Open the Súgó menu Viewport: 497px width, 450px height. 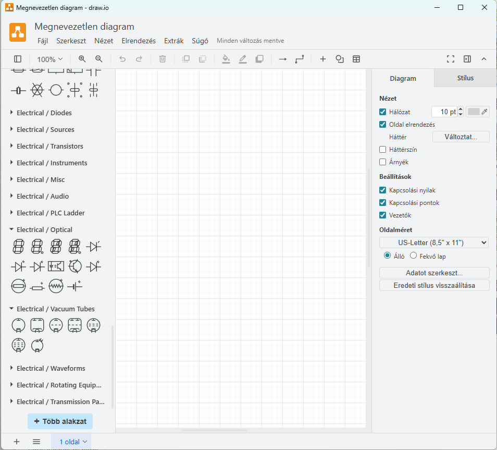(200, 41)
